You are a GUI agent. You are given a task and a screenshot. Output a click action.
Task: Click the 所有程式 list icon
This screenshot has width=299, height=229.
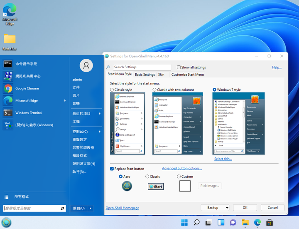click(x=7, y=197)
